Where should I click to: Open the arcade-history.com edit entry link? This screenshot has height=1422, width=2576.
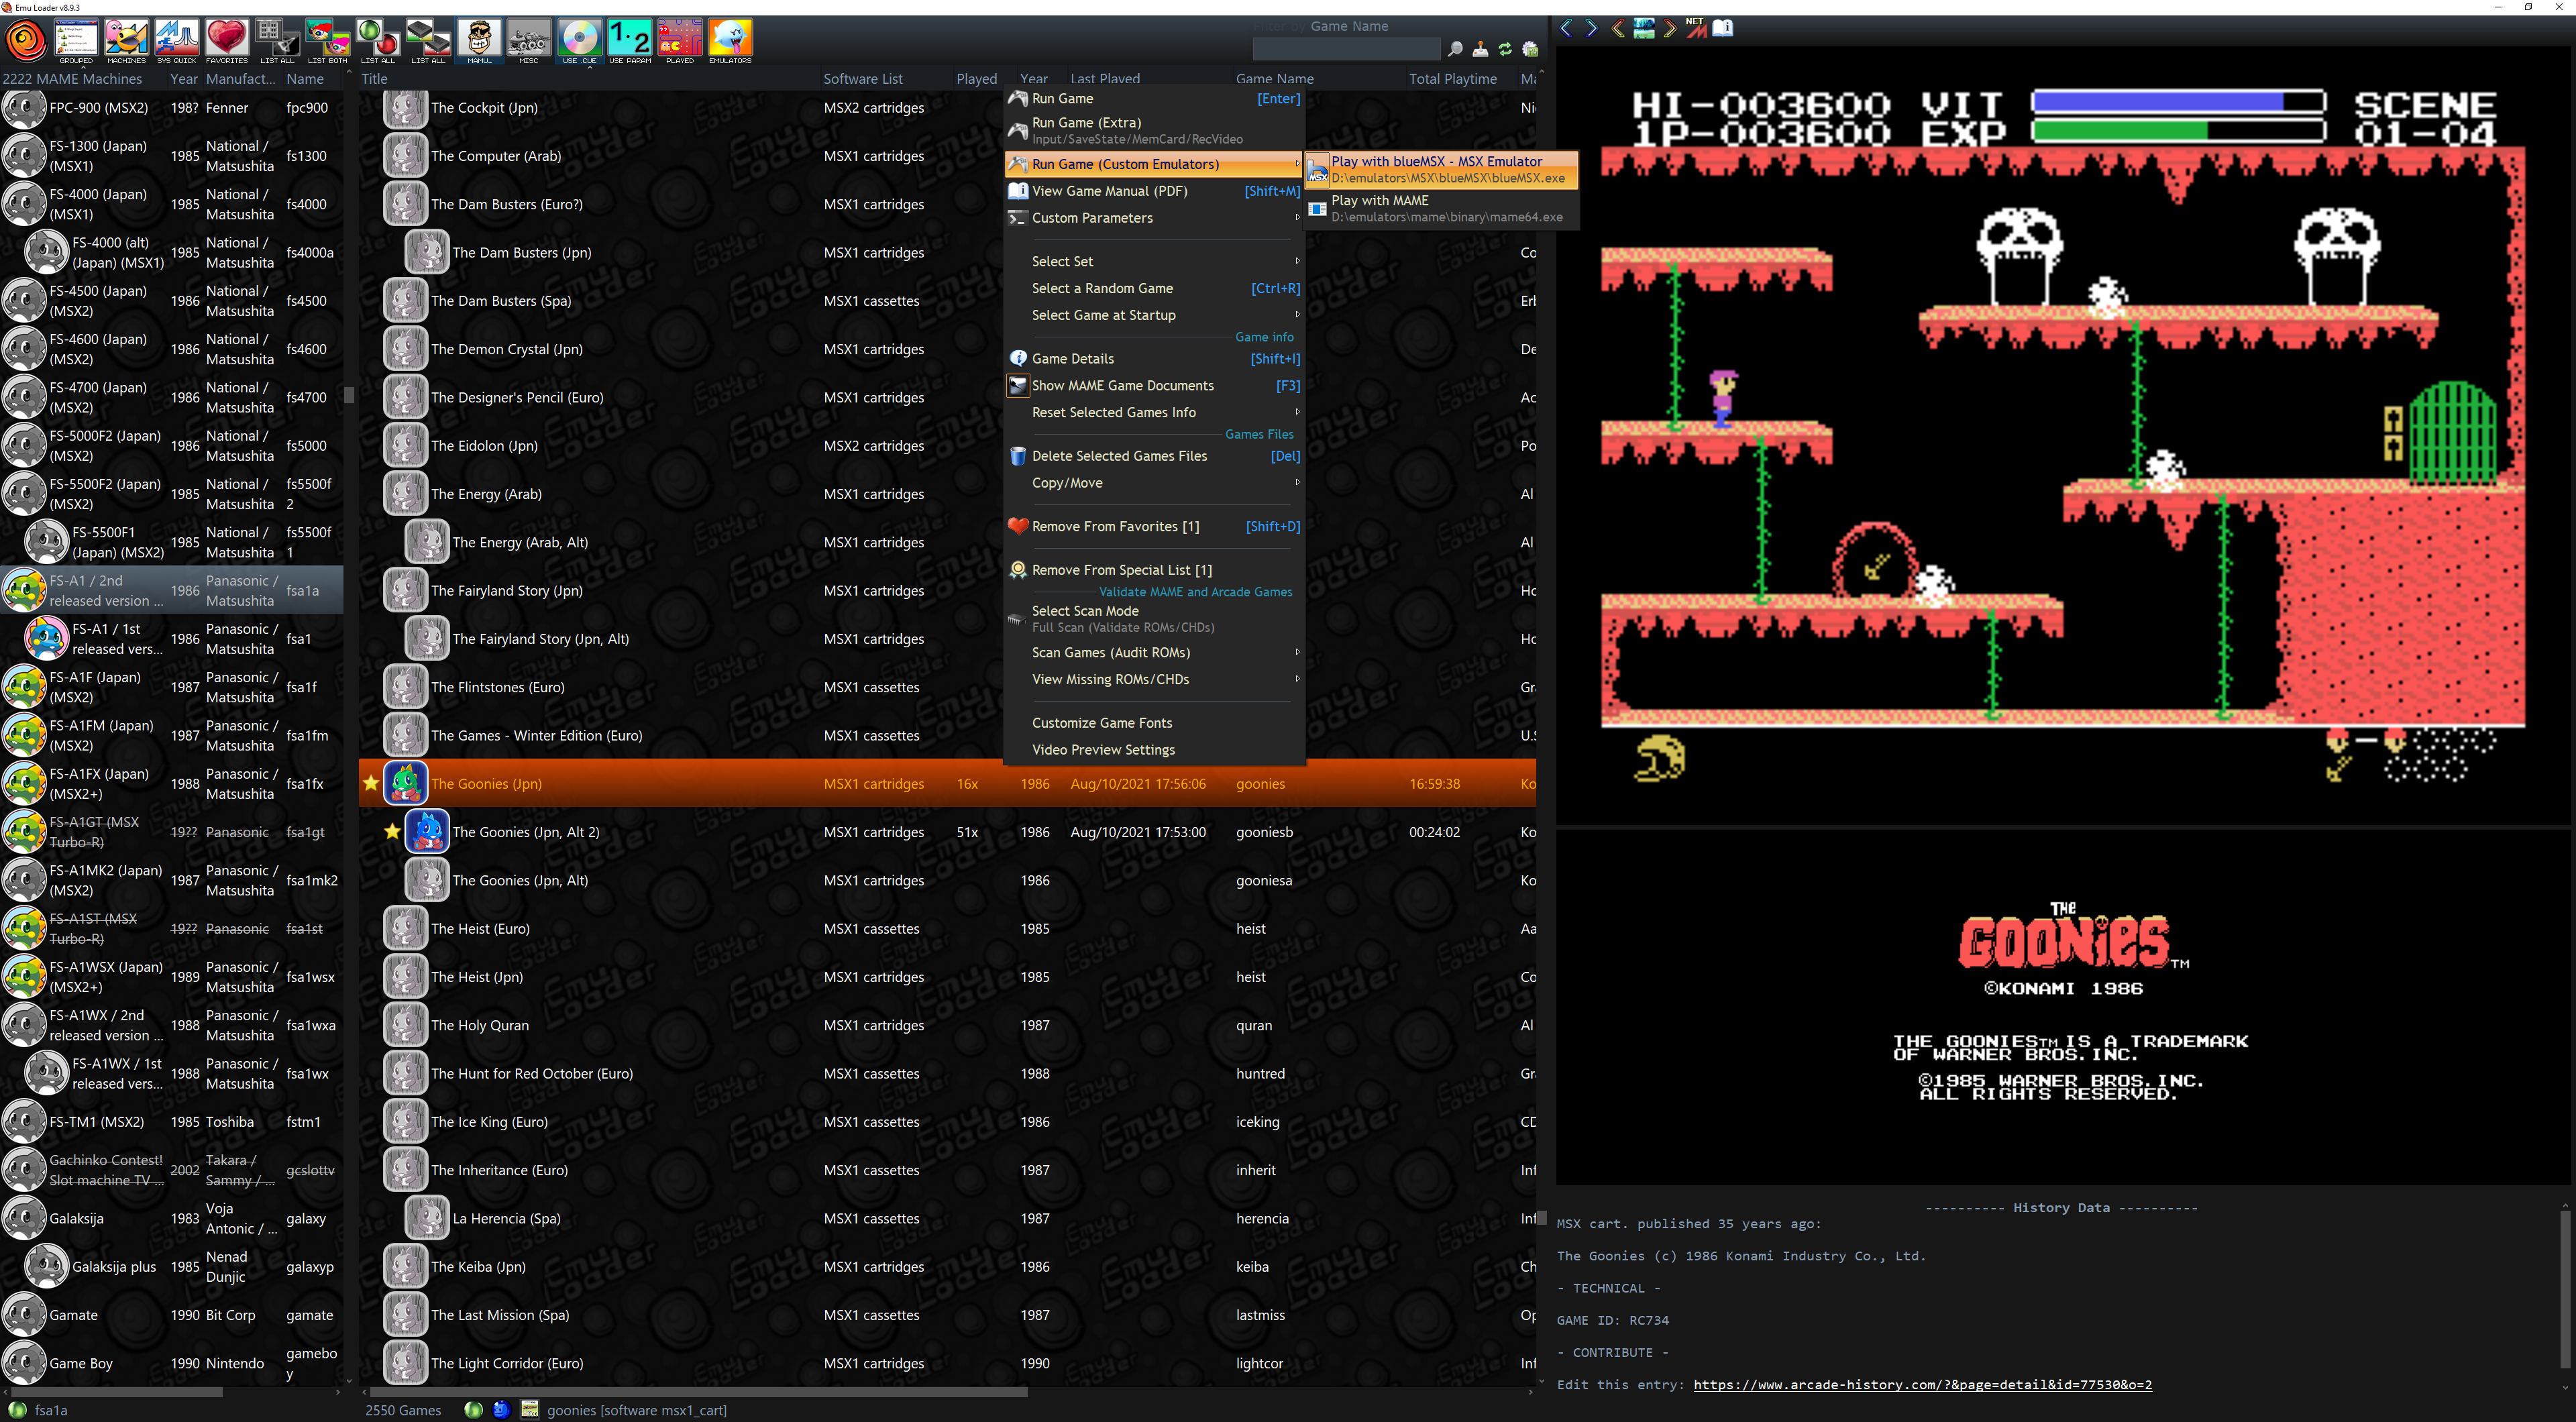pos(1922,1385)
